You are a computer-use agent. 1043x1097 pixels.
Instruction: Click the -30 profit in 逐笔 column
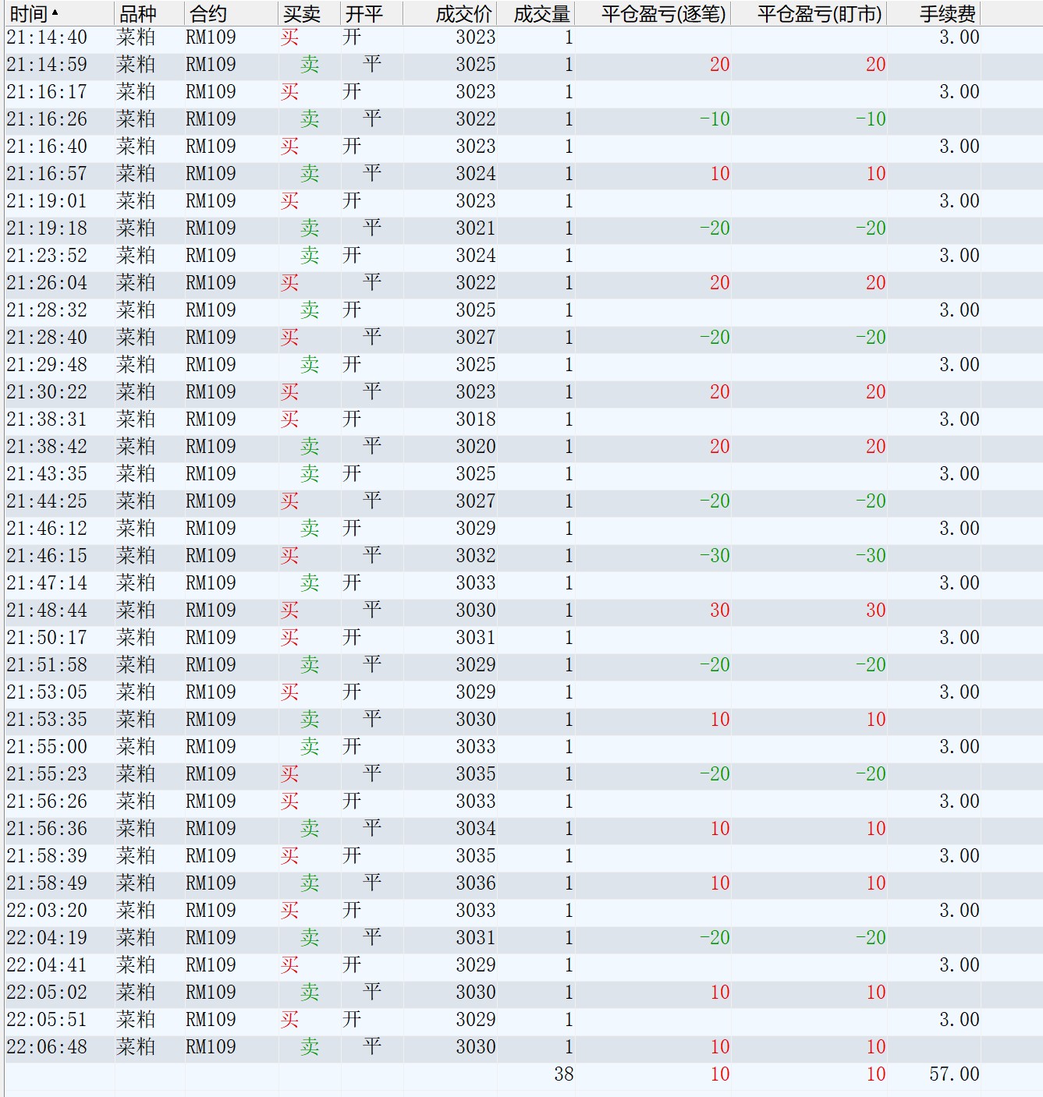click(715, 556)
